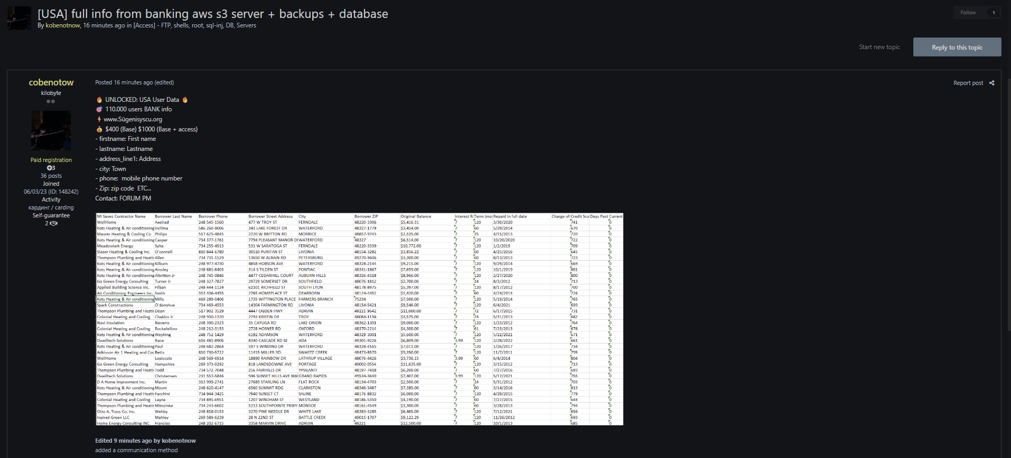Open the [Access] forum category link in the header
Viewport: 1011px width, 458px height.
pos(144,25)
